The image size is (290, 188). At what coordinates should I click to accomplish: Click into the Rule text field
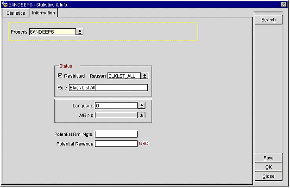(108, 88)
